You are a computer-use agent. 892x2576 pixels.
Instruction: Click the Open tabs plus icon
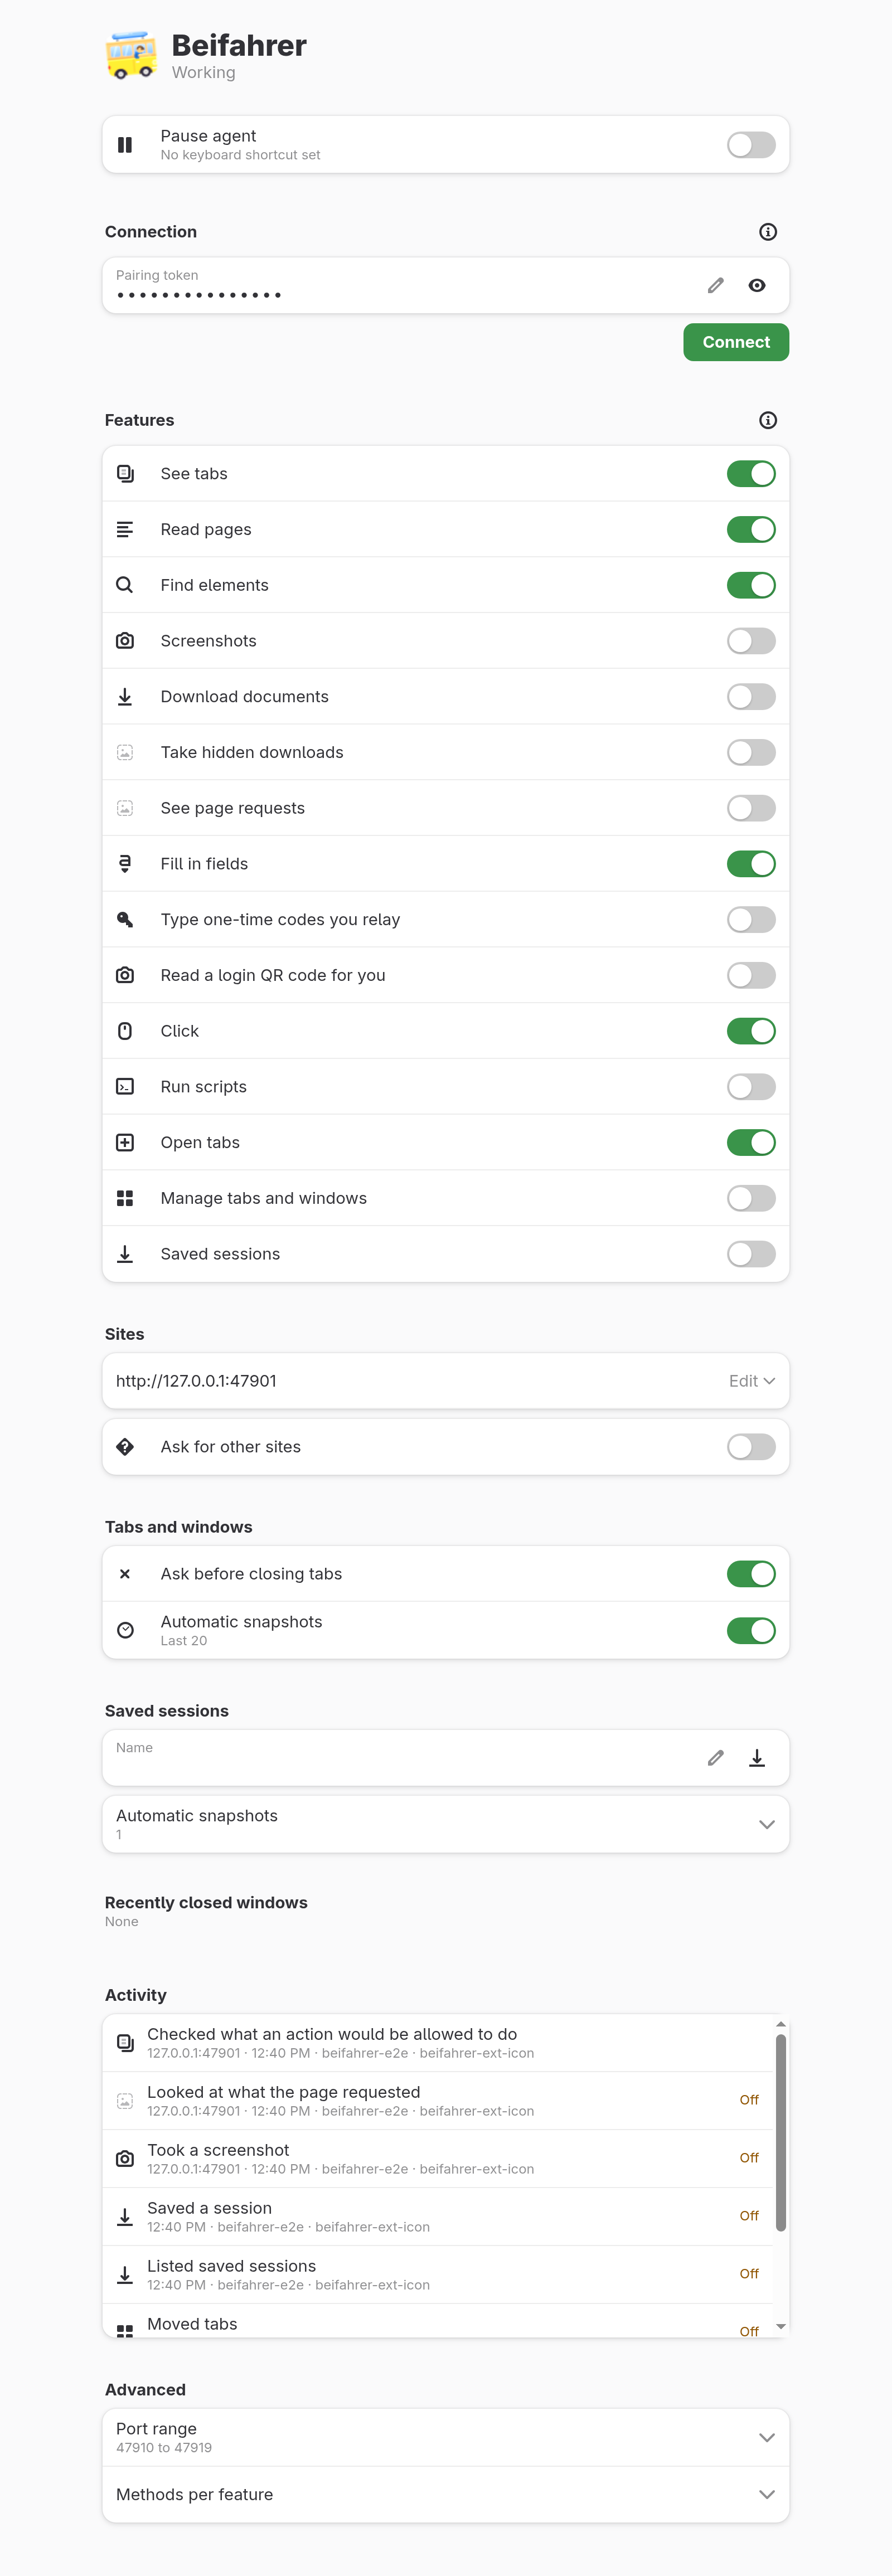coord(125,1143)
